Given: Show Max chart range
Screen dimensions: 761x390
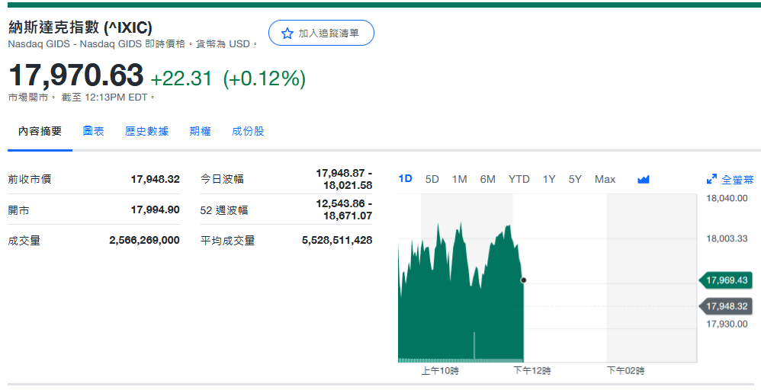Looking at the screenshot, I should [605, 179].
